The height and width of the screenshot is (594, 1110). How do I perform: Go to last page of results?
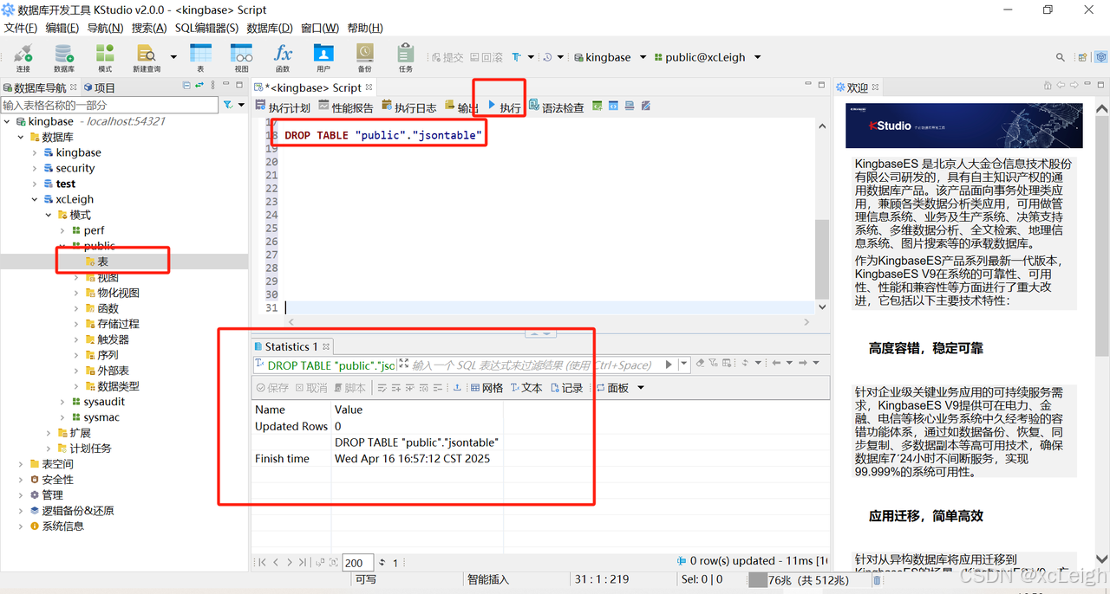(x=303, y=563)
